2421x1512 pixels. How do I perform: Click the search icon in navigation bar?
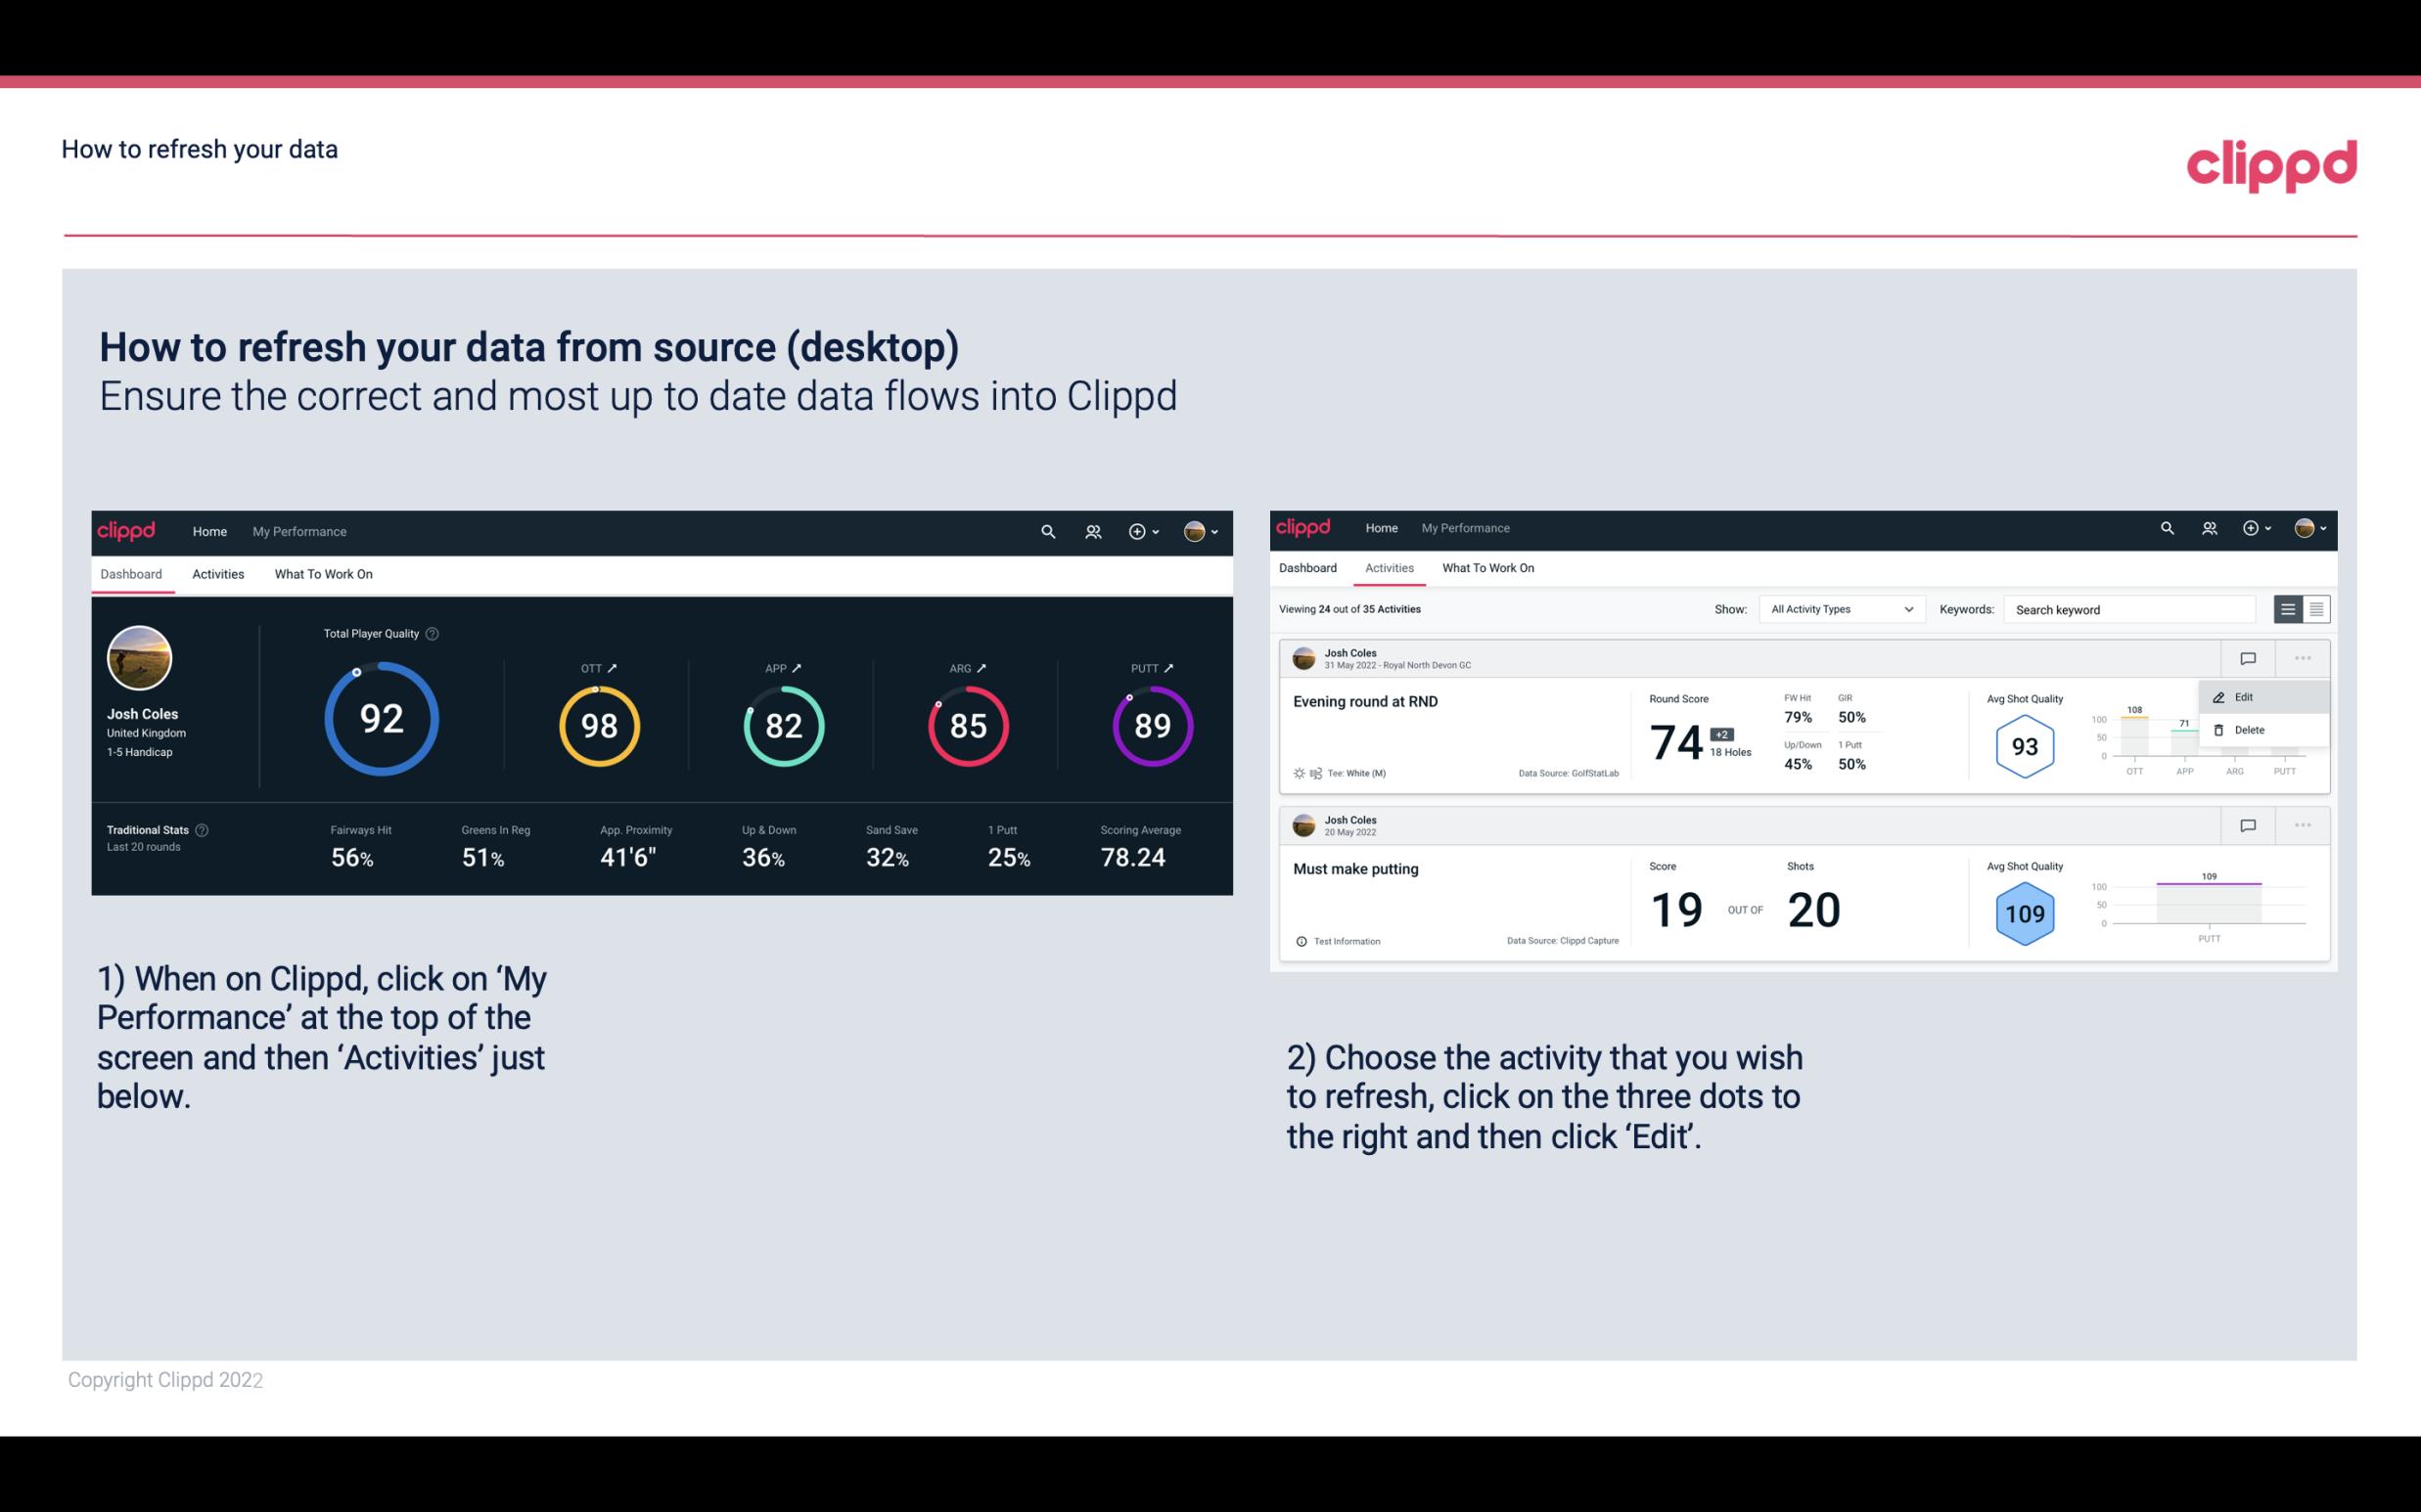pos(1046,529)
